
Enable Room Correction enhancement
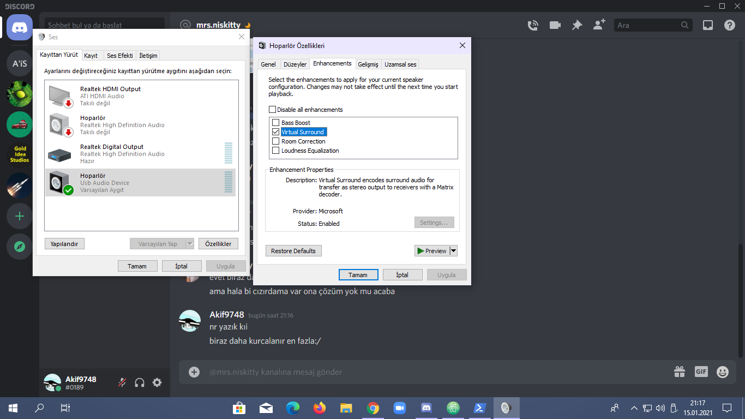[276, 141]
